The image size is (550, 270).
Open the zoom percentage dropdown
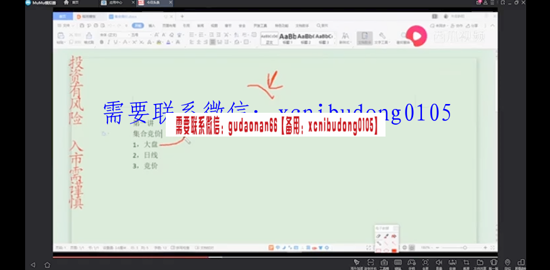click(x=426, y=247)
